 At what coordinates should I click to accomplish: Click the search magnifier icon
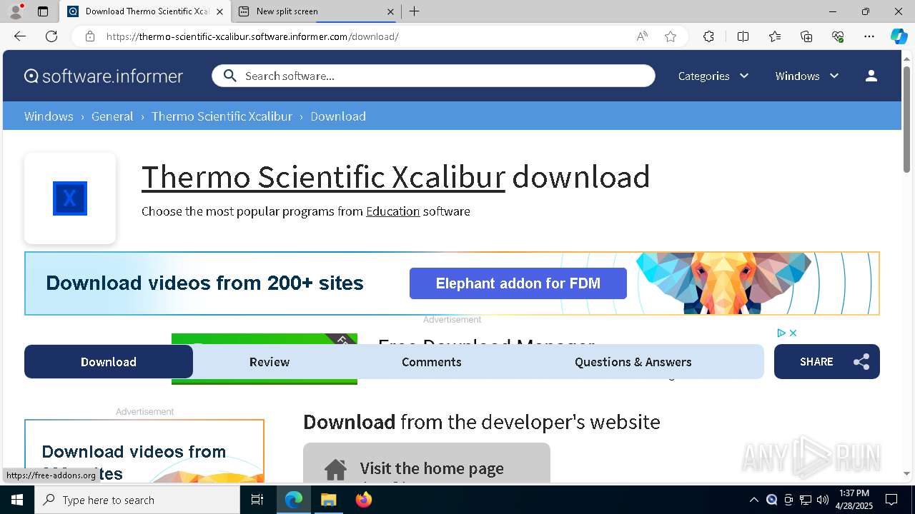[229, 76]
